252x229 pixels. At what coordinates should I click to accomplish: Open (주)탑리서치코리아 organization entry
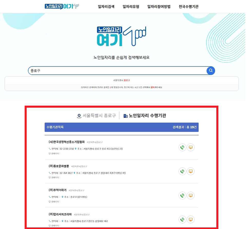click(60, 214)
